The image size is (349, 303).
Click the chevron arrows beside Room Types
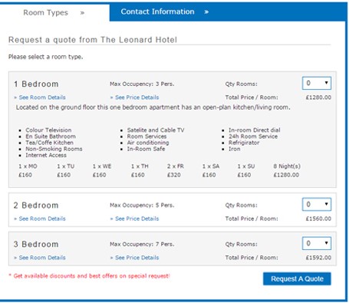tap(82, 13)
